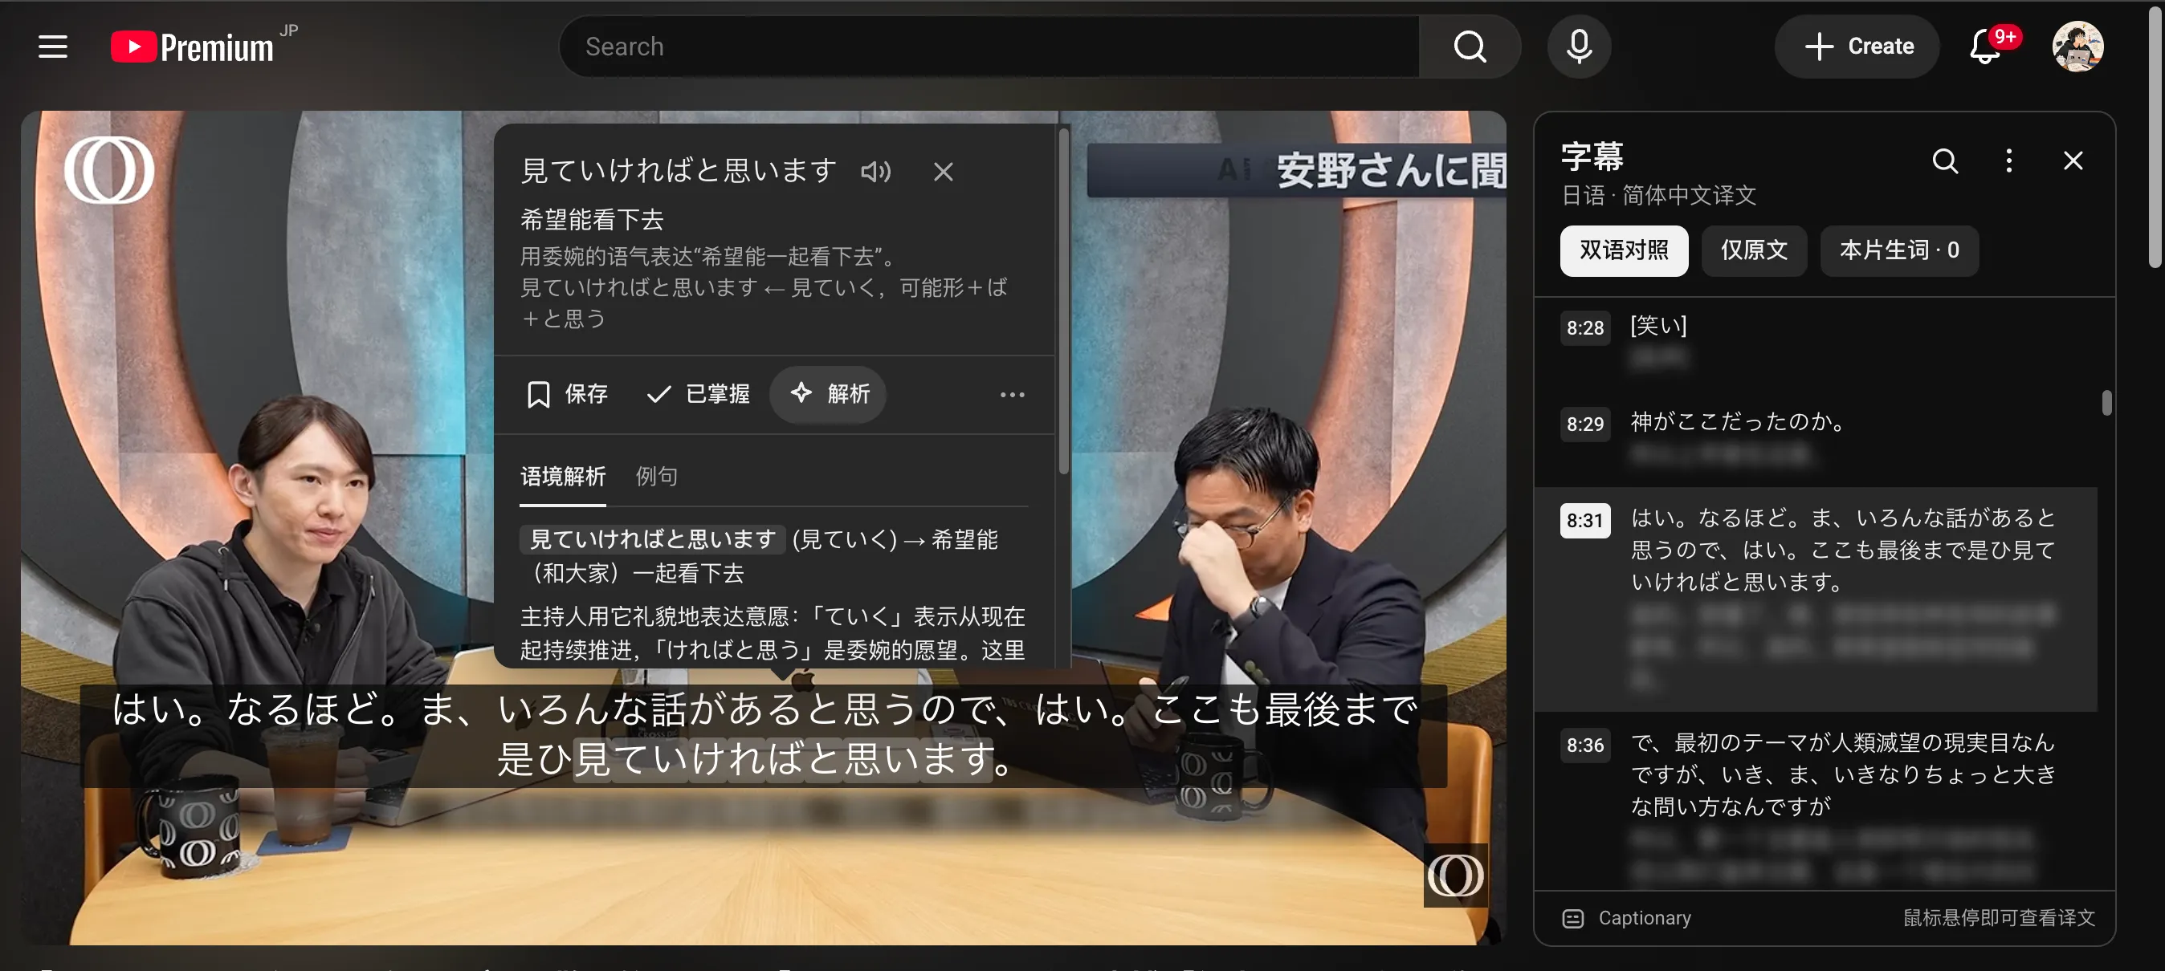Click the 字幕 panel title
The width and height of the screenshot is (2165, 971).
pyautogui.click(x=1592, y=156)
